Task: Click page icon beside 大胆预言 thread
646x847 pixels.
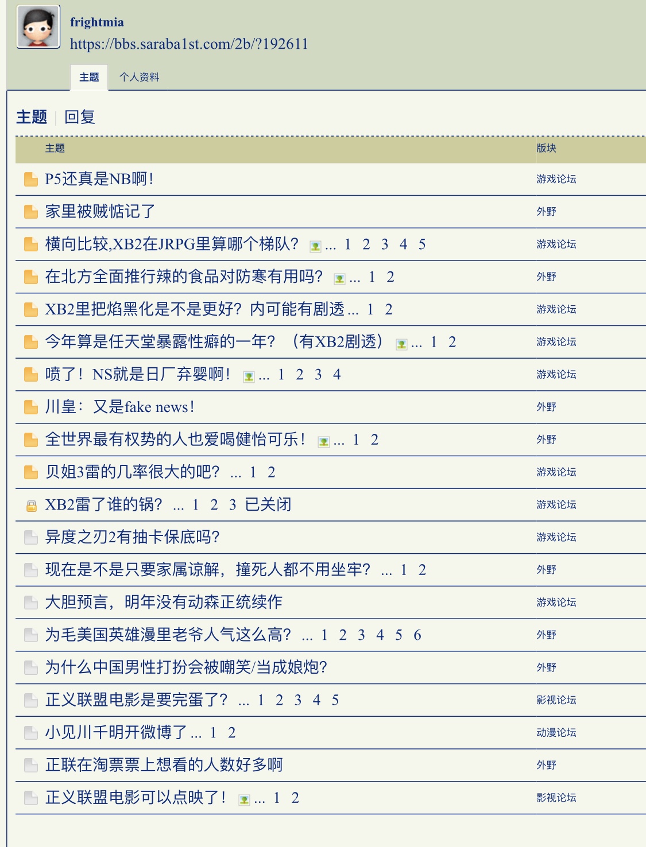Action: (31, 603)
